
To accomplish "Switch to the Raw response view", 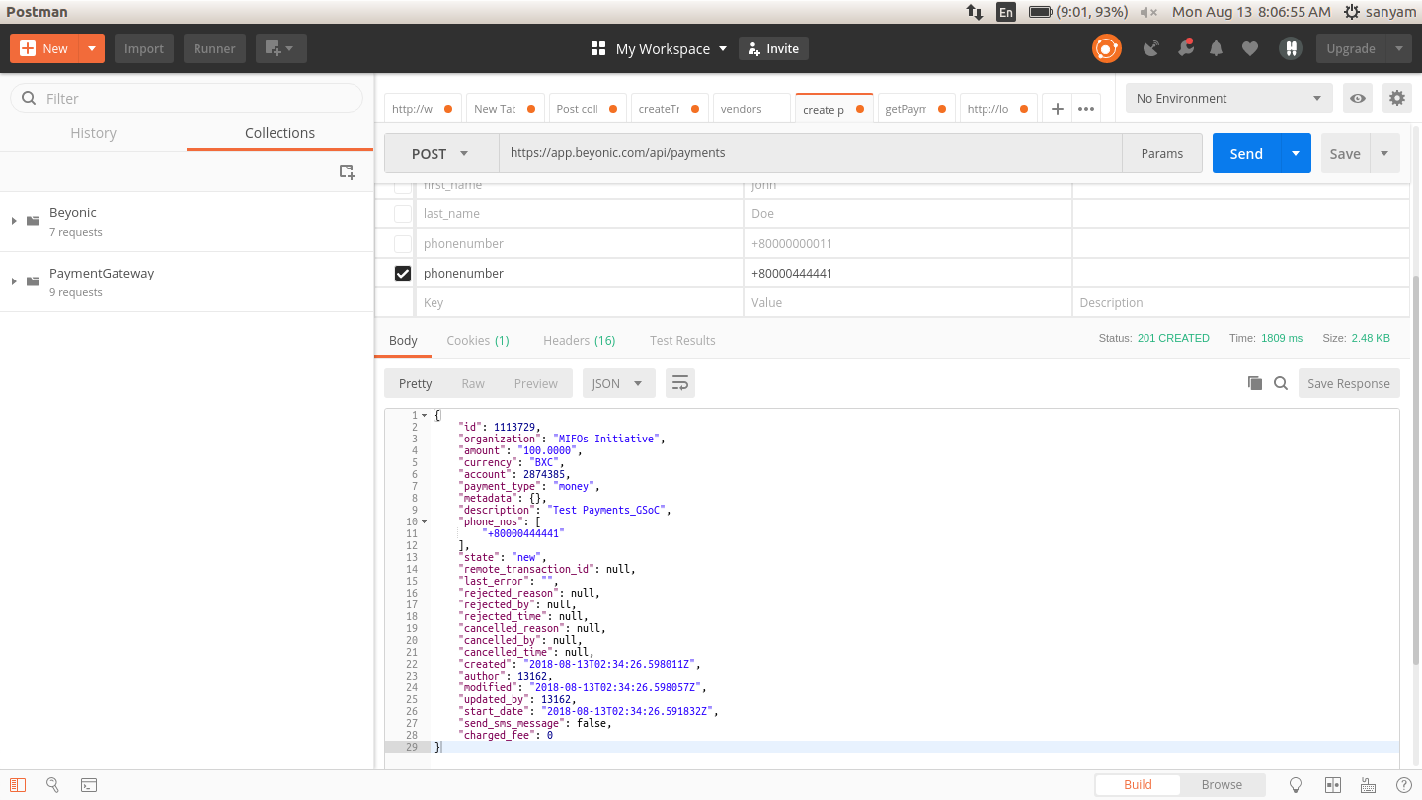I will (473, 383).
